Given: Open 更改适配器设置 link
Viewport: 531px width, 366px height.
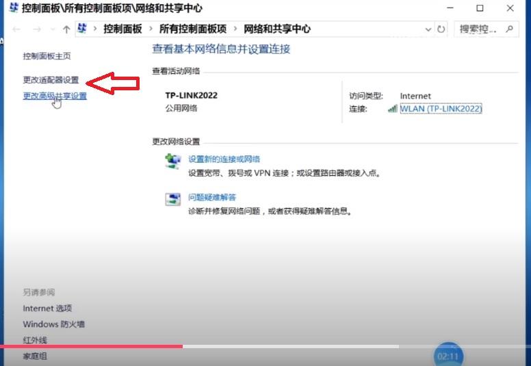Looking at the screenshot, I should [x=51, y=80].
